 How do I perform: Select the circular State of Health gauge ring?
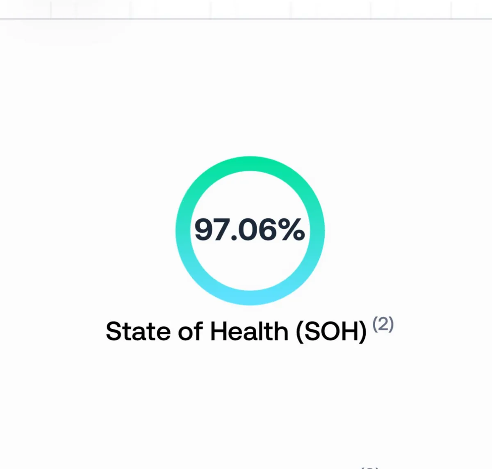coord(250,230)
